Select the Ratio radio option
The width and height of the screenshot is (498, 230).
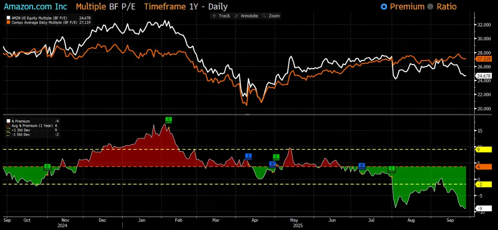tap(442, 7)
